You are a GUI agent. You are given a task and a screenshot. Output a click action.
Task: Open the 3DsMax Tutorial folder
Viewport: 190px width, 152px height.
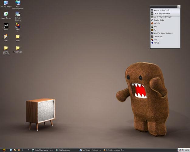pos(6,48)
